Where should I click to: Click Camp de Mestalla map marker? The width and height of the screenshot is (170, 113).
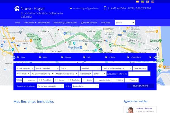tap(110, 45)
